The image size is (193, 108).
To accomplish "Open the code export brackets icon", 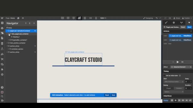I will (x=170, y=18).
